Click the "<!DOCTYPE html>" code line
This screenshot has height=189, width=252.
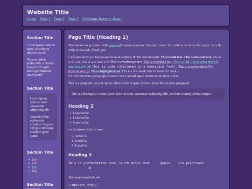pyautogui.click(x=83, y=185)
